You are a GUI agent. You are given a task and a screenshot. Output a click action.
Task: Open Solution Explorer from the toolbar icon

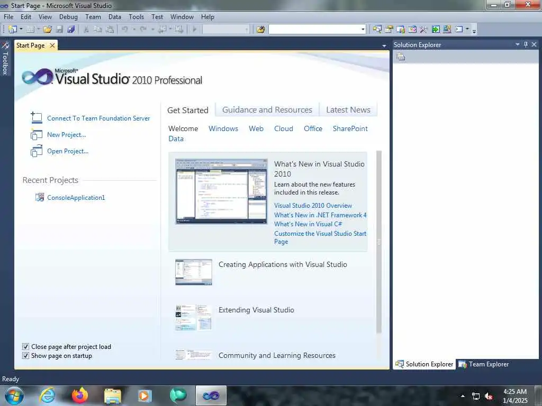click(377, 30)
